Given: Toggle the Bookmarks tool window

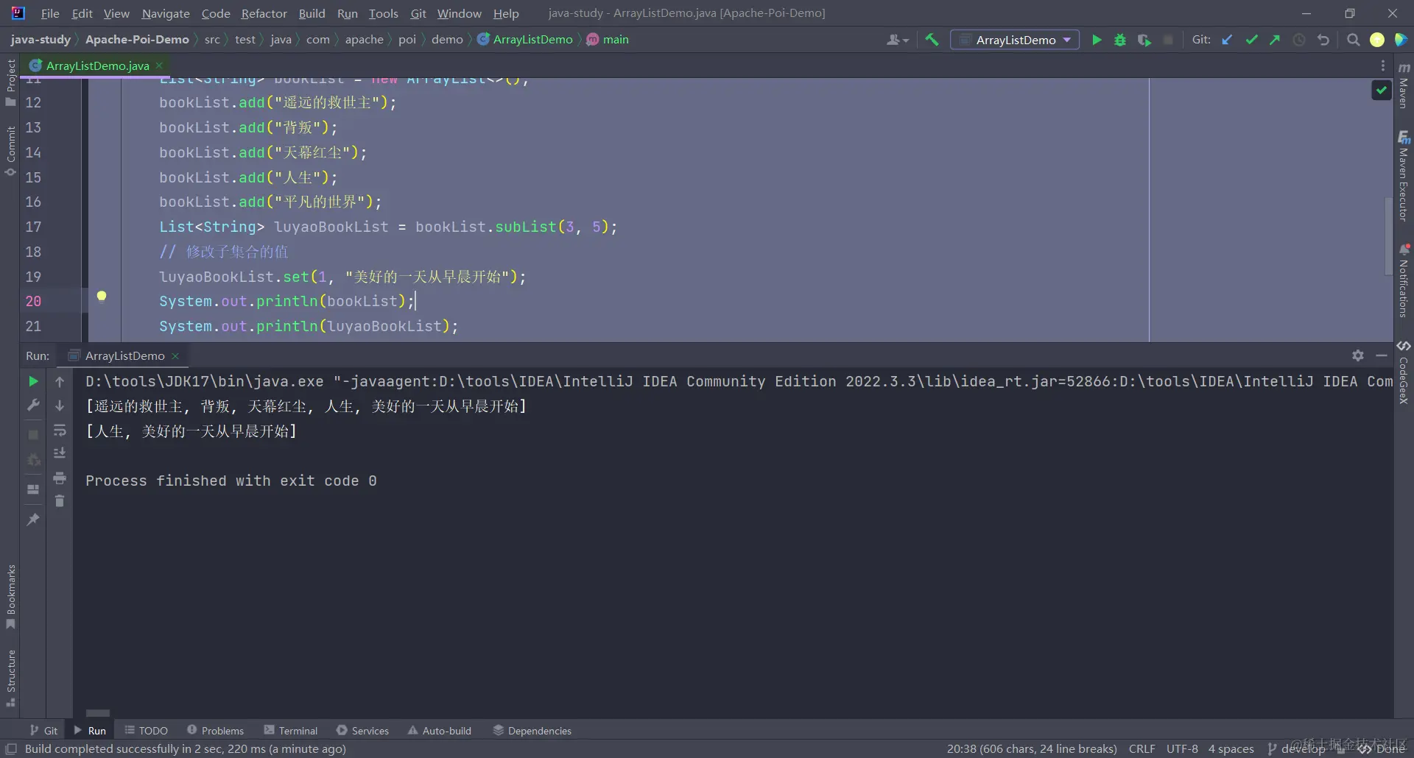Looking at the screenshot, I should coord(10,596).
